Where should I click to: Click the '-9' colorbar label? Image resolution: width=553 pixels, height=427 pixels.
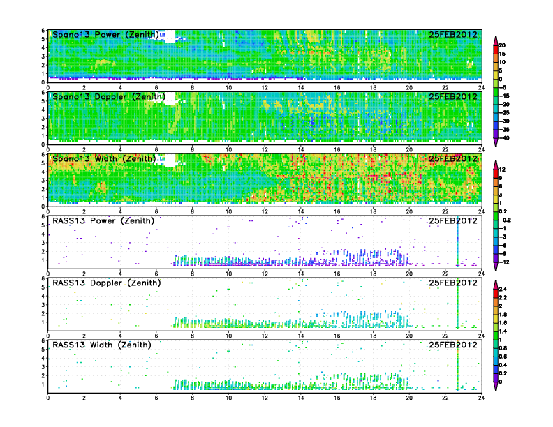click(503, 254)
